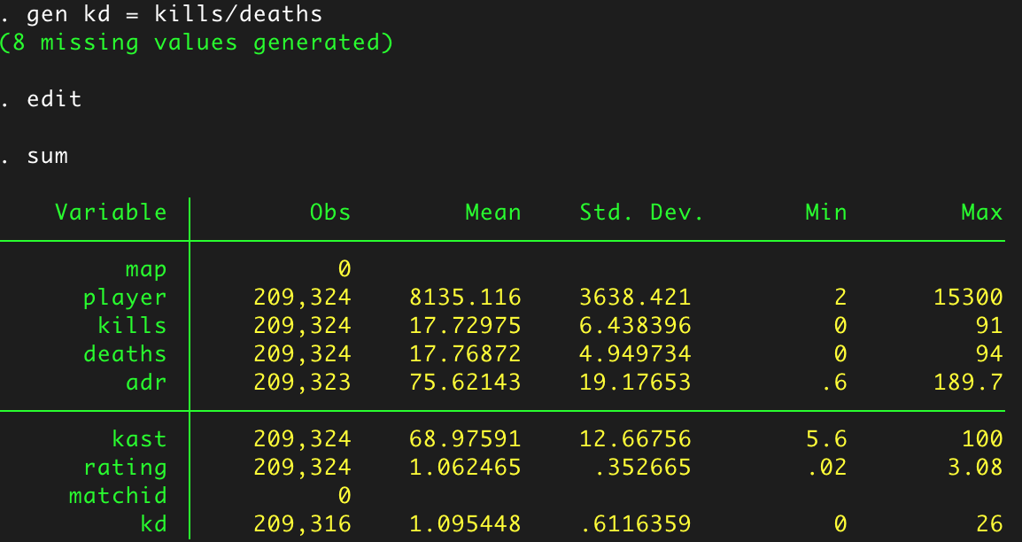Click the 'Max' column header

981,213
